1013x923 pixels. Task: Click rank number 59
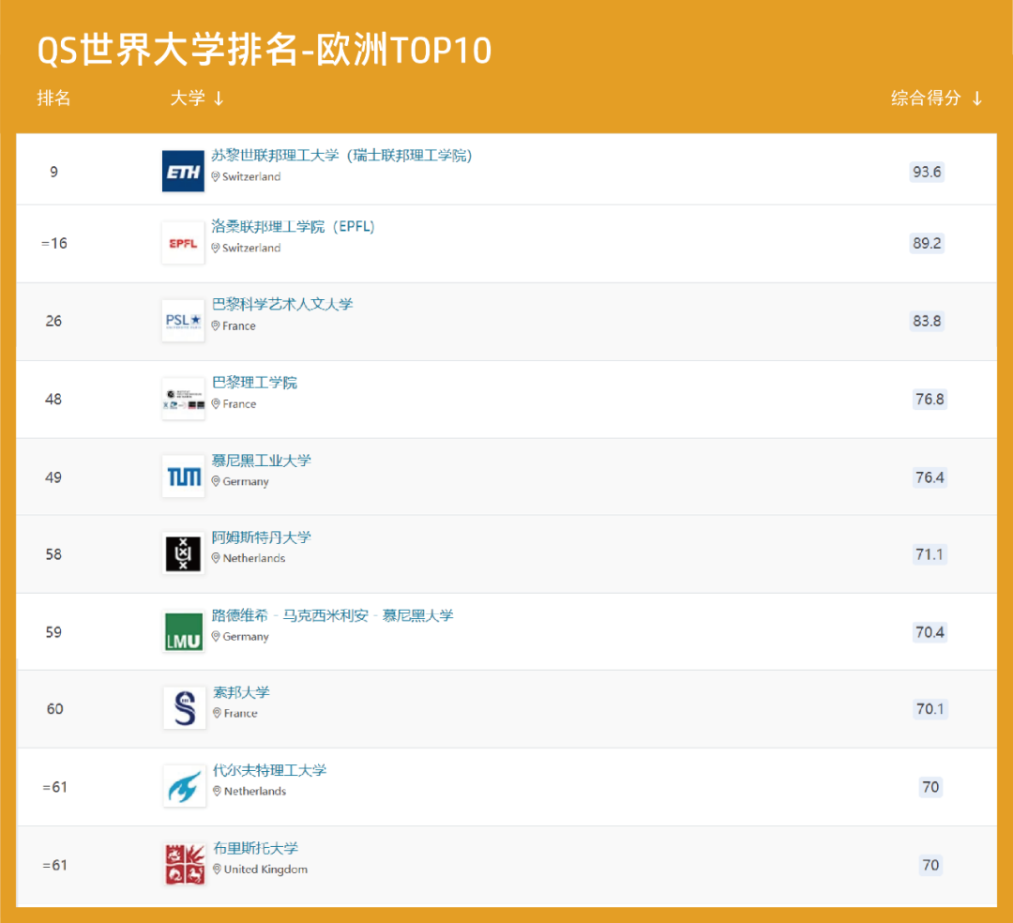coord(53,631)
